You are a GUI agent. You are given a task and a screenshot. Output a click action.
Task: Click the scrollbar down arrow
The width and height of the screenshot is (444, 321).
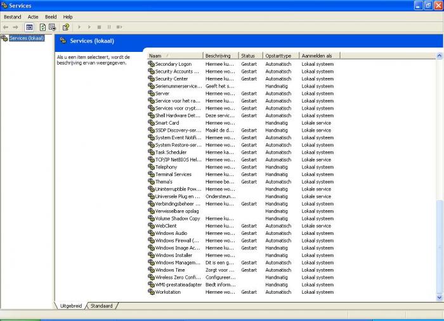(439, 298)
